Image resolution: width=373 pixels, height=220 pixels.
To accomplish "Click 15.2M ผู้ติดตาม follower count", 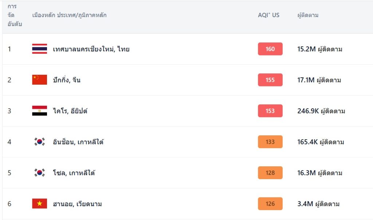I will coord(319,49).
